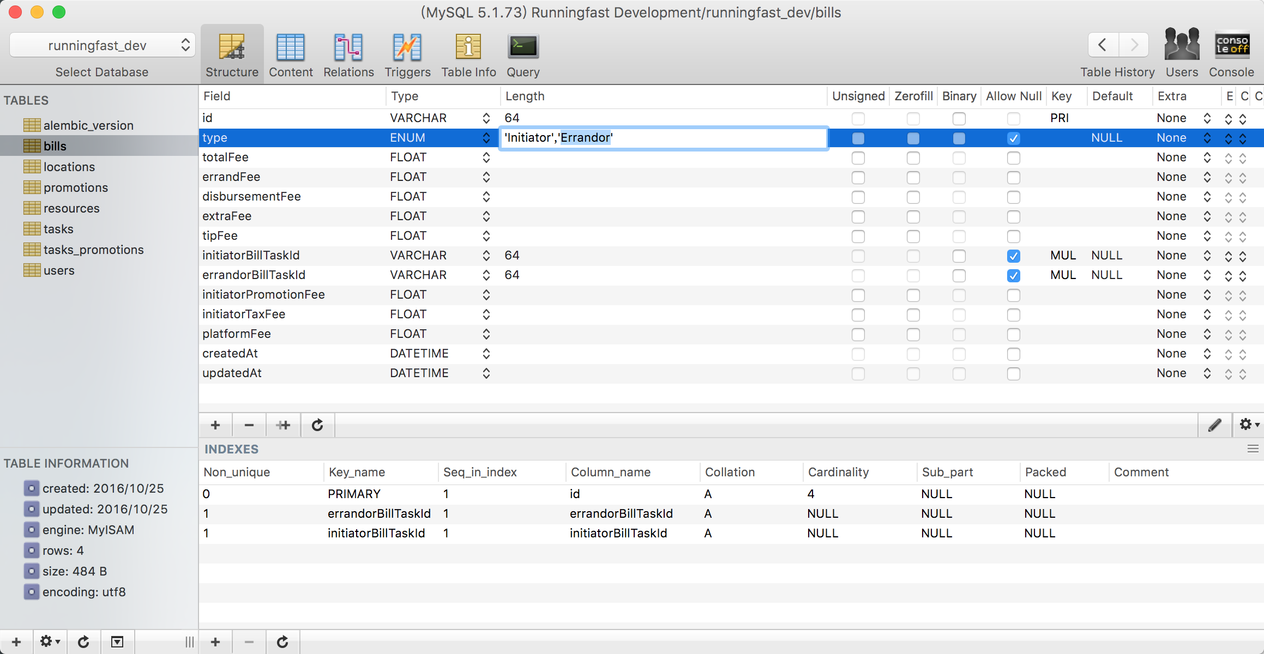The width and height of the screenshot is (1264, 654).
Task: Click the duplicate field button
Action: click(283, 425)
